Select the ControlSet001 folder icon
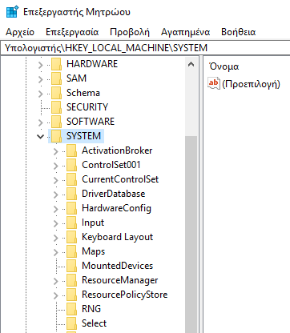The width and height of the screenshot is (290, 333). (72, 165)
